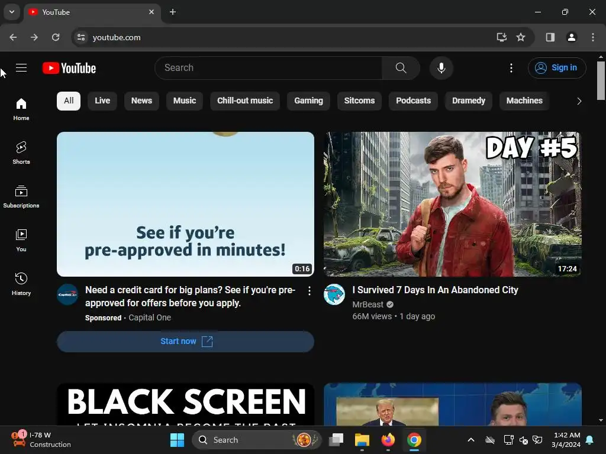Screen dimensions: 606x454
Task: Click Capital One channel avatar
Action: pyautogui.click(x=67, y=294)
